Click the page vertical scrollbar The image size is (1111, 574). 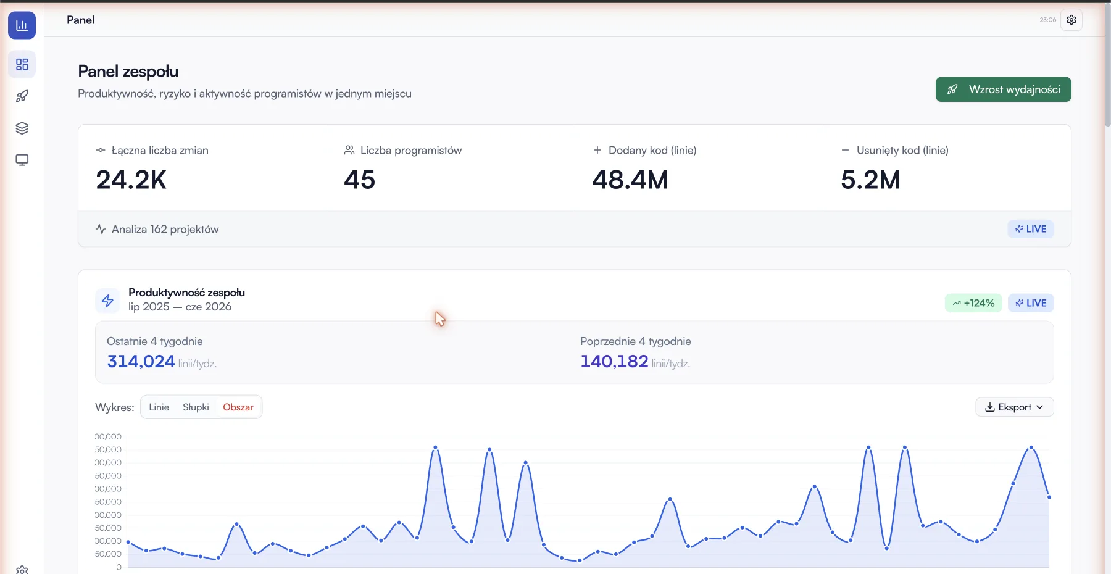[x=1107, y=65]
